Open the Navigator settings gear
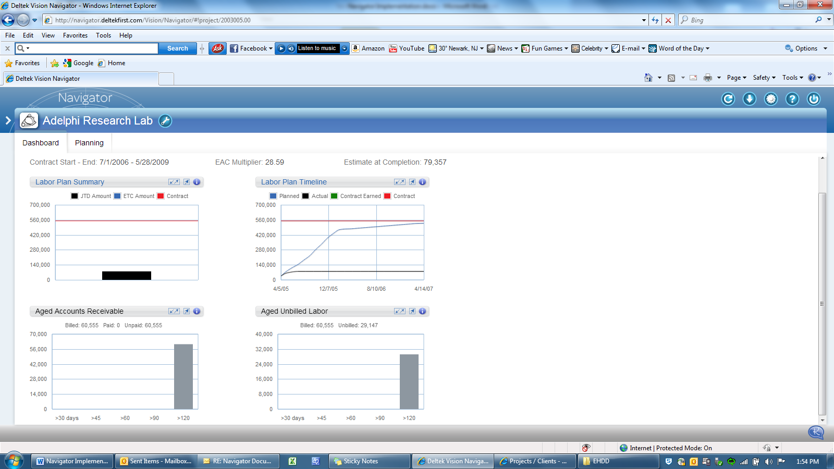The width and height of the screenshot is (834, 469). [771, 98]
